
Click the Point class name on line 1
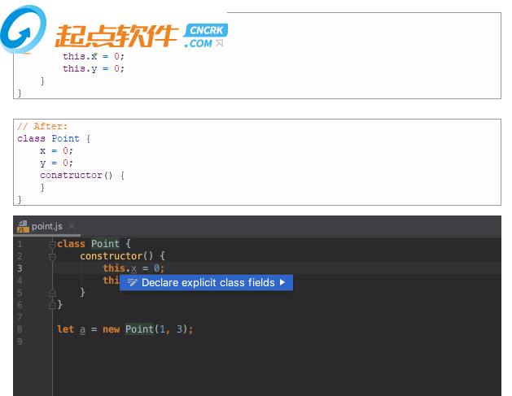point(105,244)
